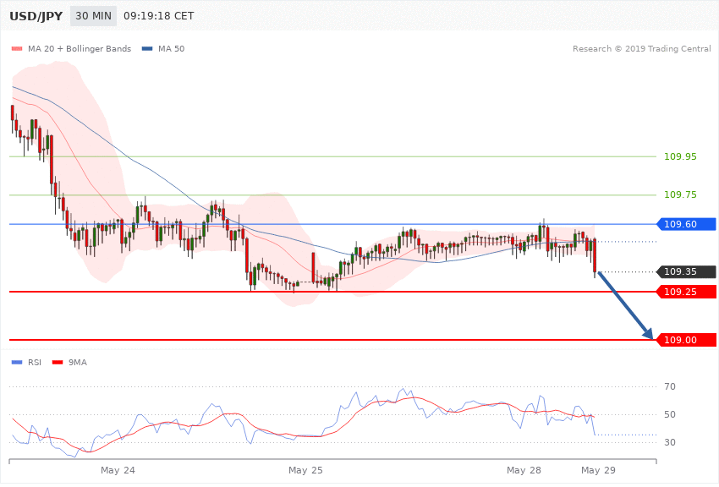Viewport: 719px width, 487px height.
Task: Click the RSI legend label
Action: (35, 363)
